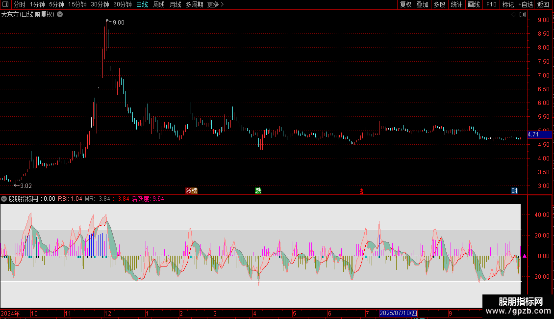Click the 2025/07/10 date label on timeline
This screenshot has height=319, width=554.
399,313
